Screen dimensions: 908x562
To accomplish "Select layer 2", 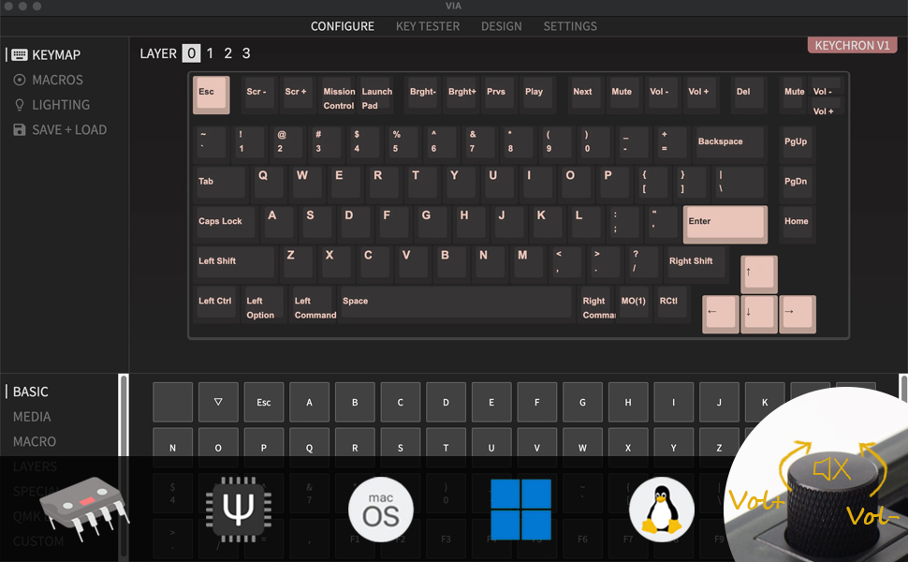I will 228,53.
